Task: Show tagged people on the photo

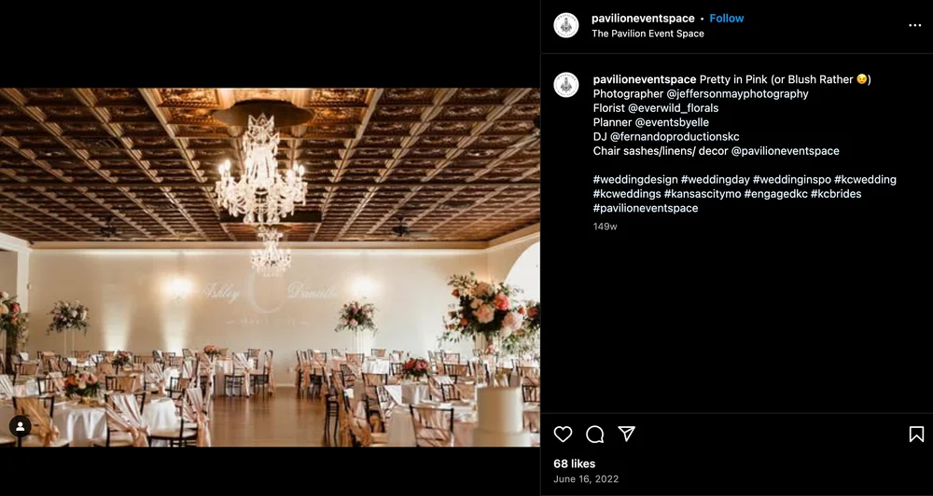Action: [x=20, y=426]
